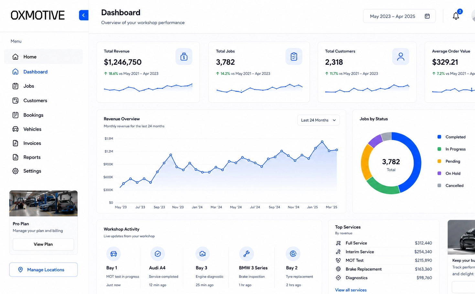This screenshot has width=475, height=294.
Task: Follow the View all services link
Action: click(351, 290)
